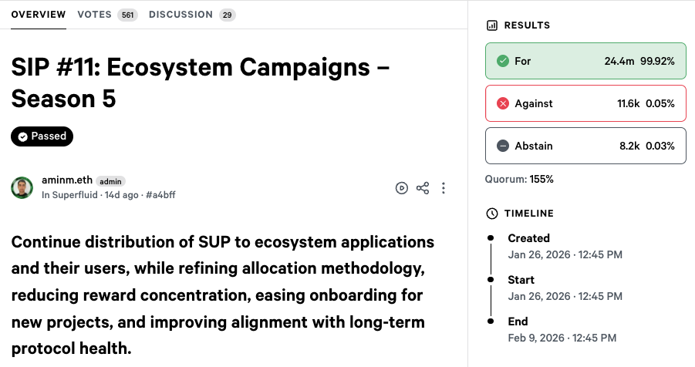Click the Results bar chart icon
The height and width of the screenshot is (367, 695).
pyautogui.click(x=492, y=25)
